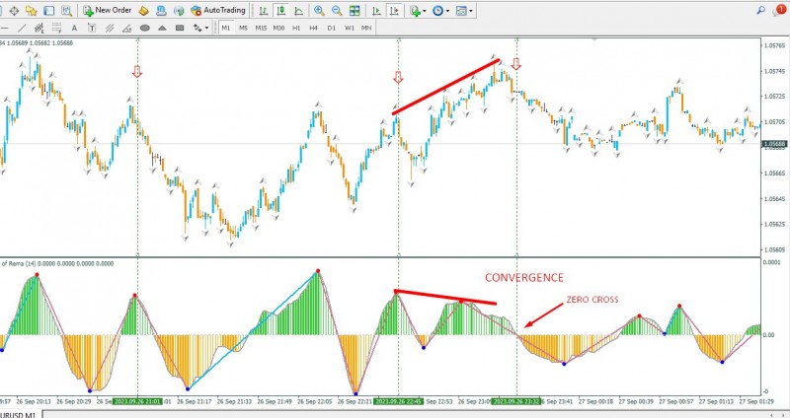Viewport: 790px width, 418px height.
Task: Launch MetaEditor yellow book icon
Action: pyautogui.click(x=143, y=10)
